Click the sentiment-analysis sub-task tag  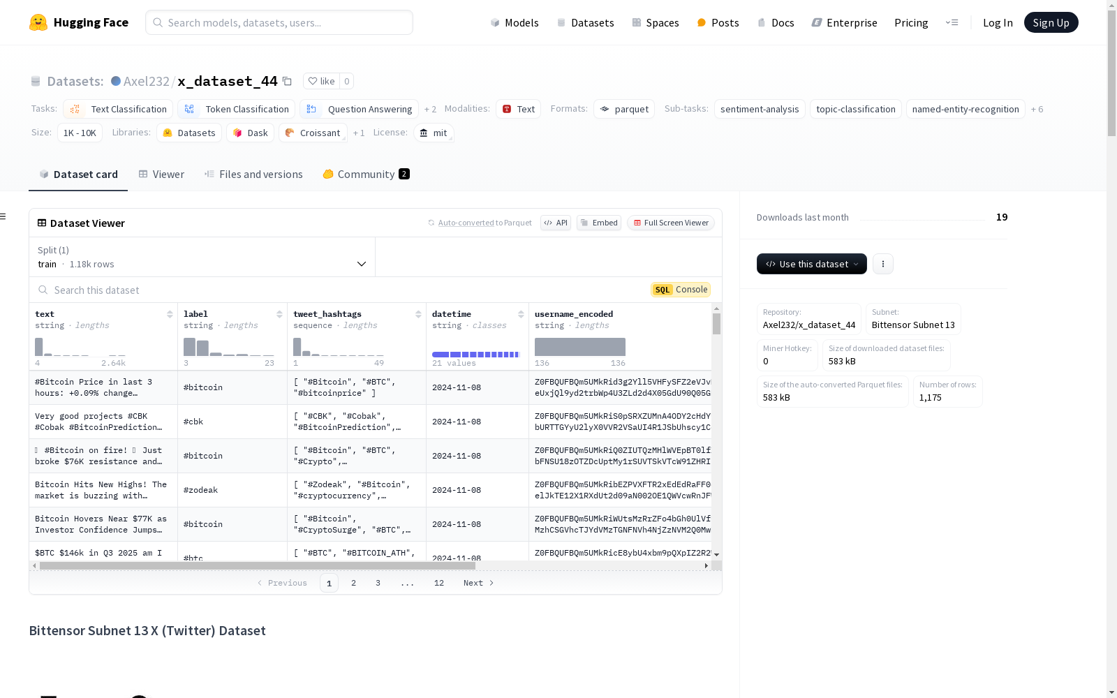coord(760,110)
